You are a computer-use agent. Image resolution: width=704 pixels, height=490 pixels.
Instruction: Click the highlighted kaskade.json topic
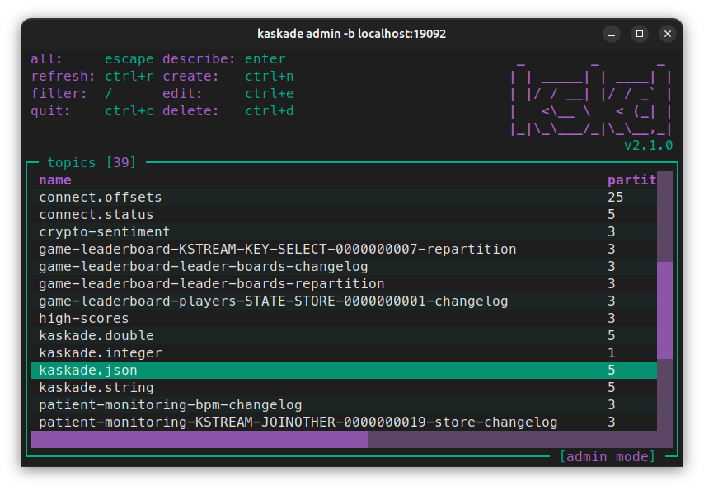(x=344, y=371)
